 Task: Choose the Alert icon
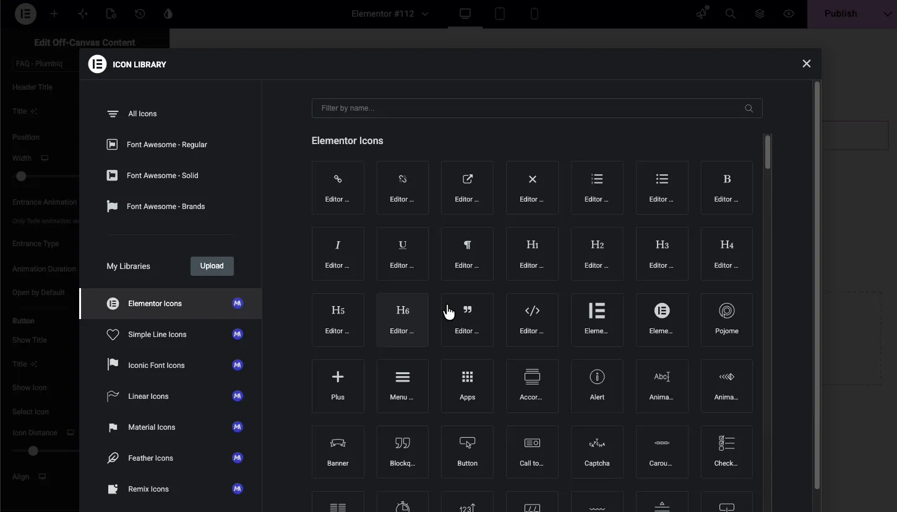tap(597, 386)
